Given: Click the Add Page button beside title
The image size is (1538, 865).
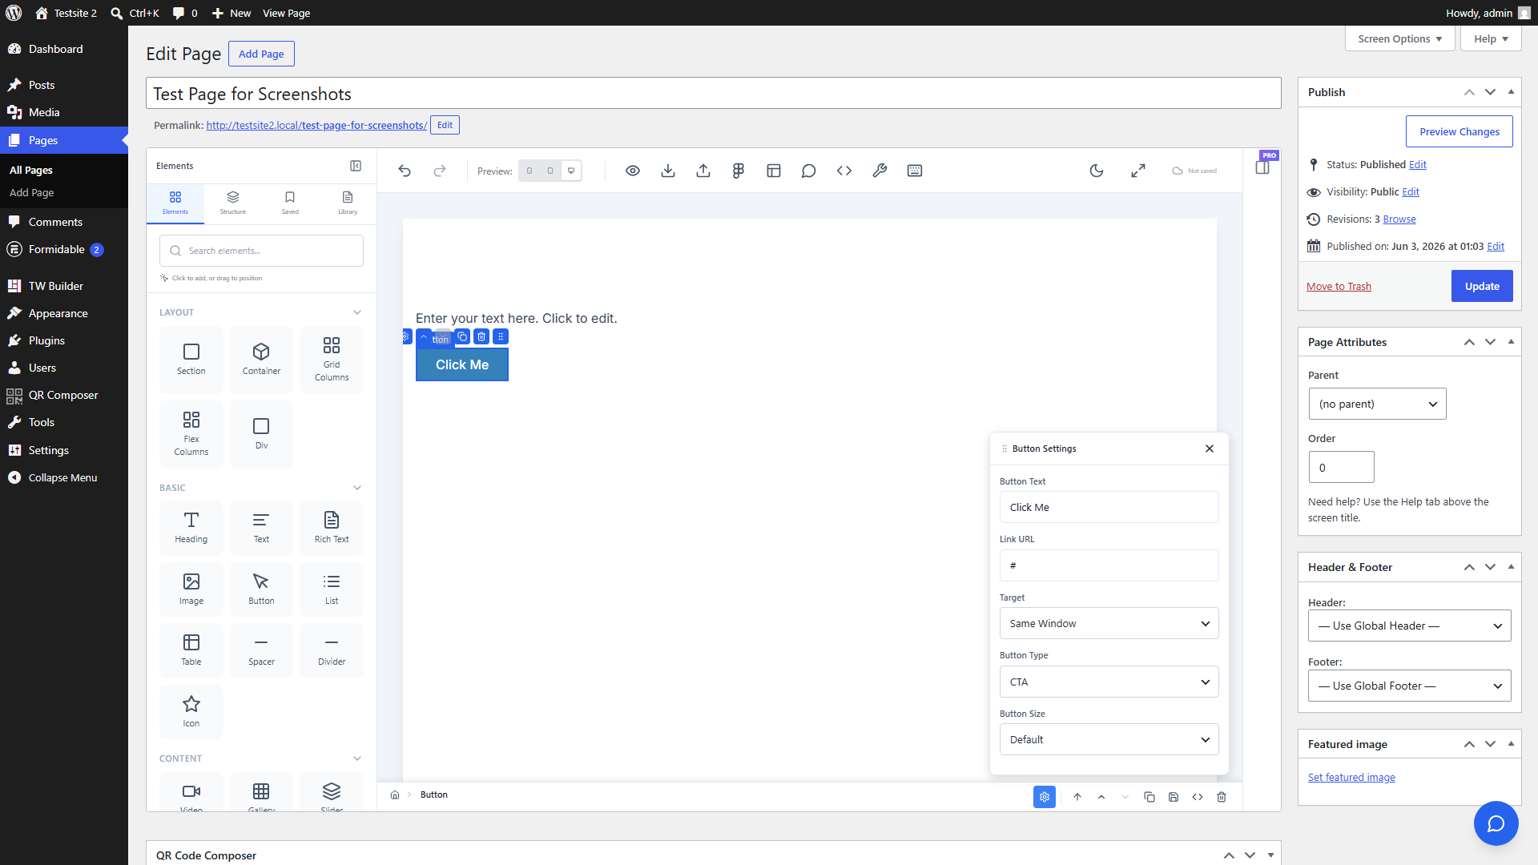Looking at the screenshot, I should pyautogui.click(x=261, y=54).
